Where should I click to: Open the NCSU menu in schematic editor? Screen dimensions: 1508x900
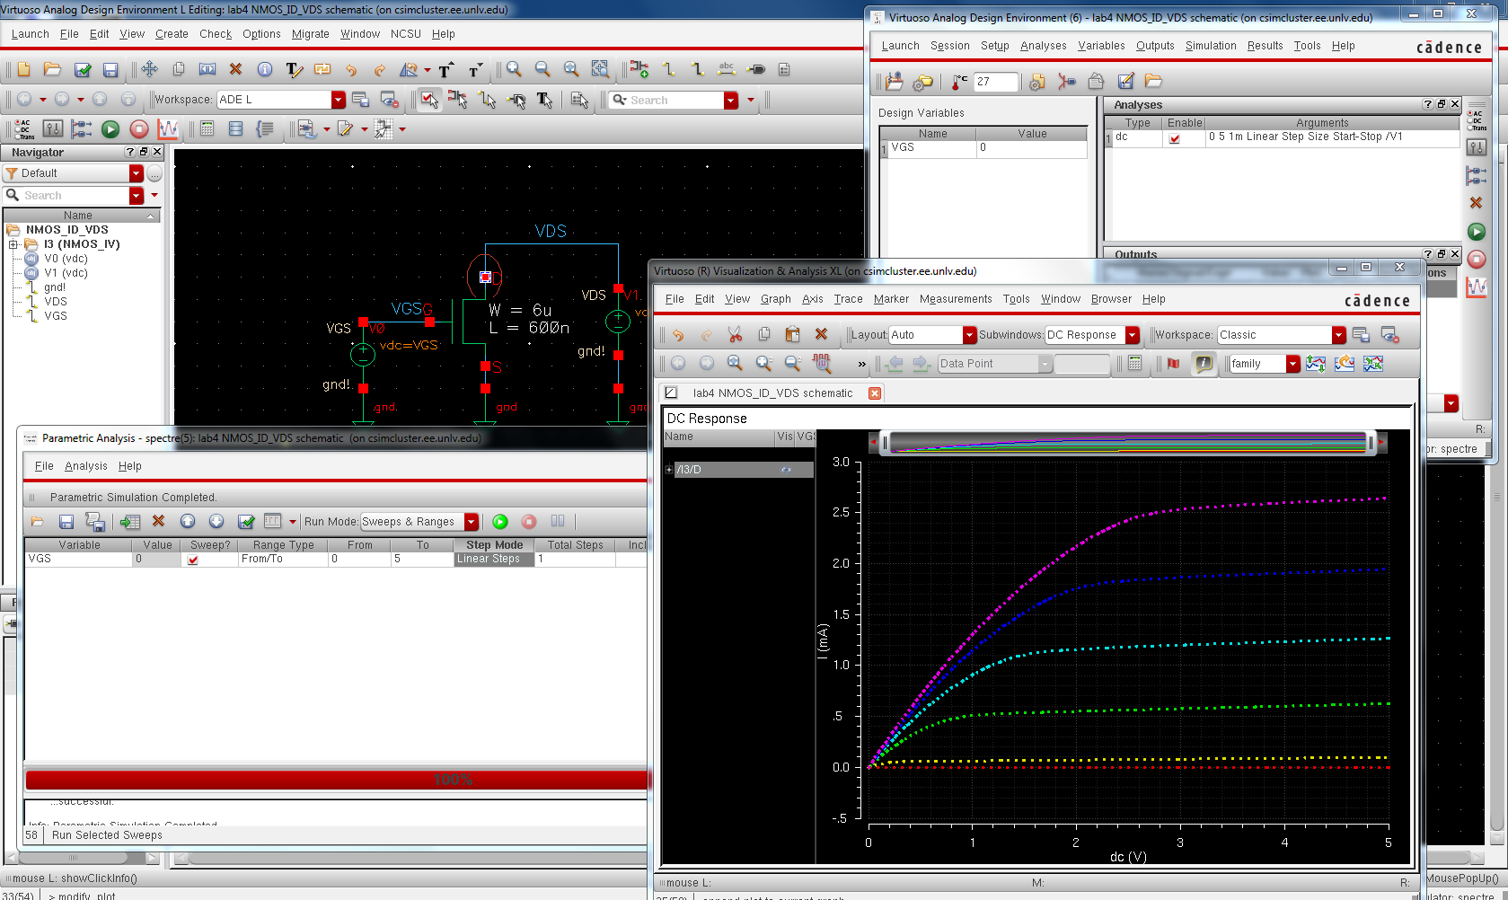tap(406, 34)
